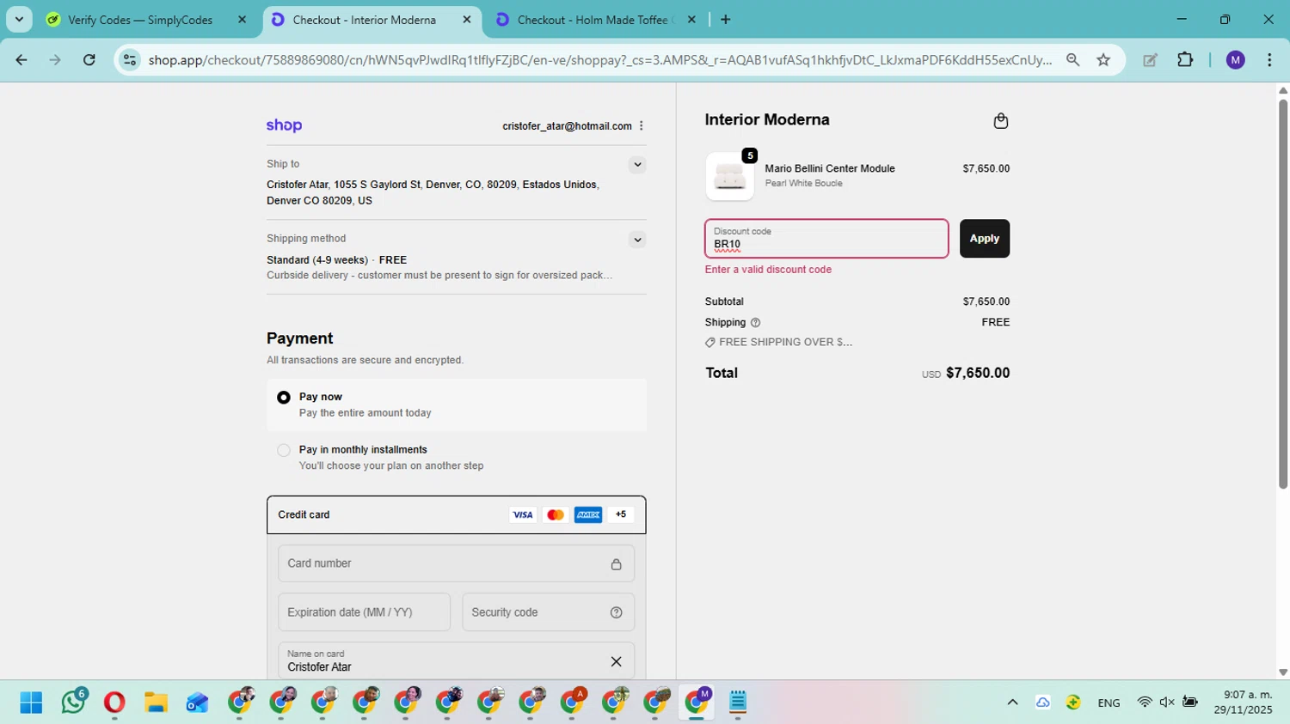The image size is (1290, 724).
Task: Click the American Express icon
Action: (588, 515)
